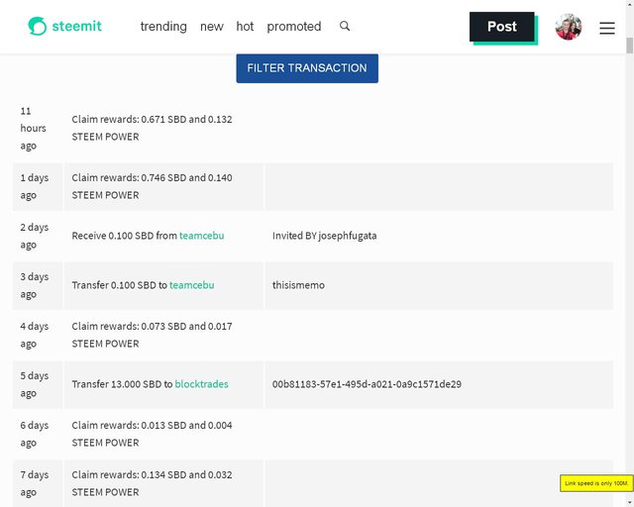
Task: Select the '3 days ago' timestamp
Action: (x=35, y=285)
